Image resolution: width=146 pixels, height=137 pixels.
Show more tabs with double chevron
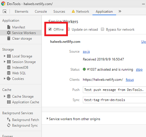click(x=120, y=11)
